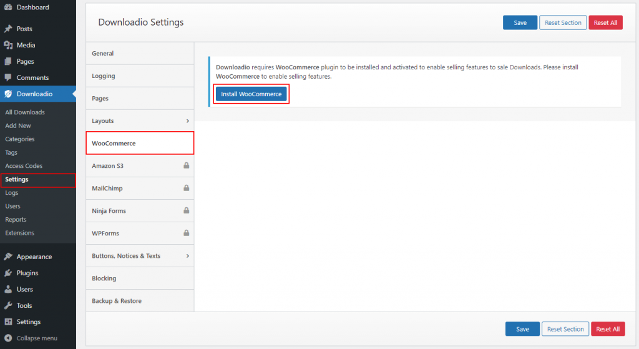Click the top Reset All button

605,23
